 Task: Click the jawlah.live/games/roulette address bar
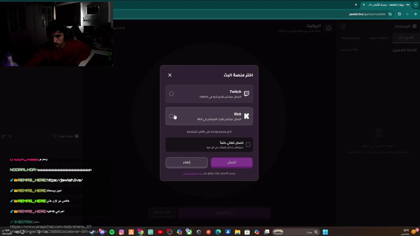click(367, 14)
